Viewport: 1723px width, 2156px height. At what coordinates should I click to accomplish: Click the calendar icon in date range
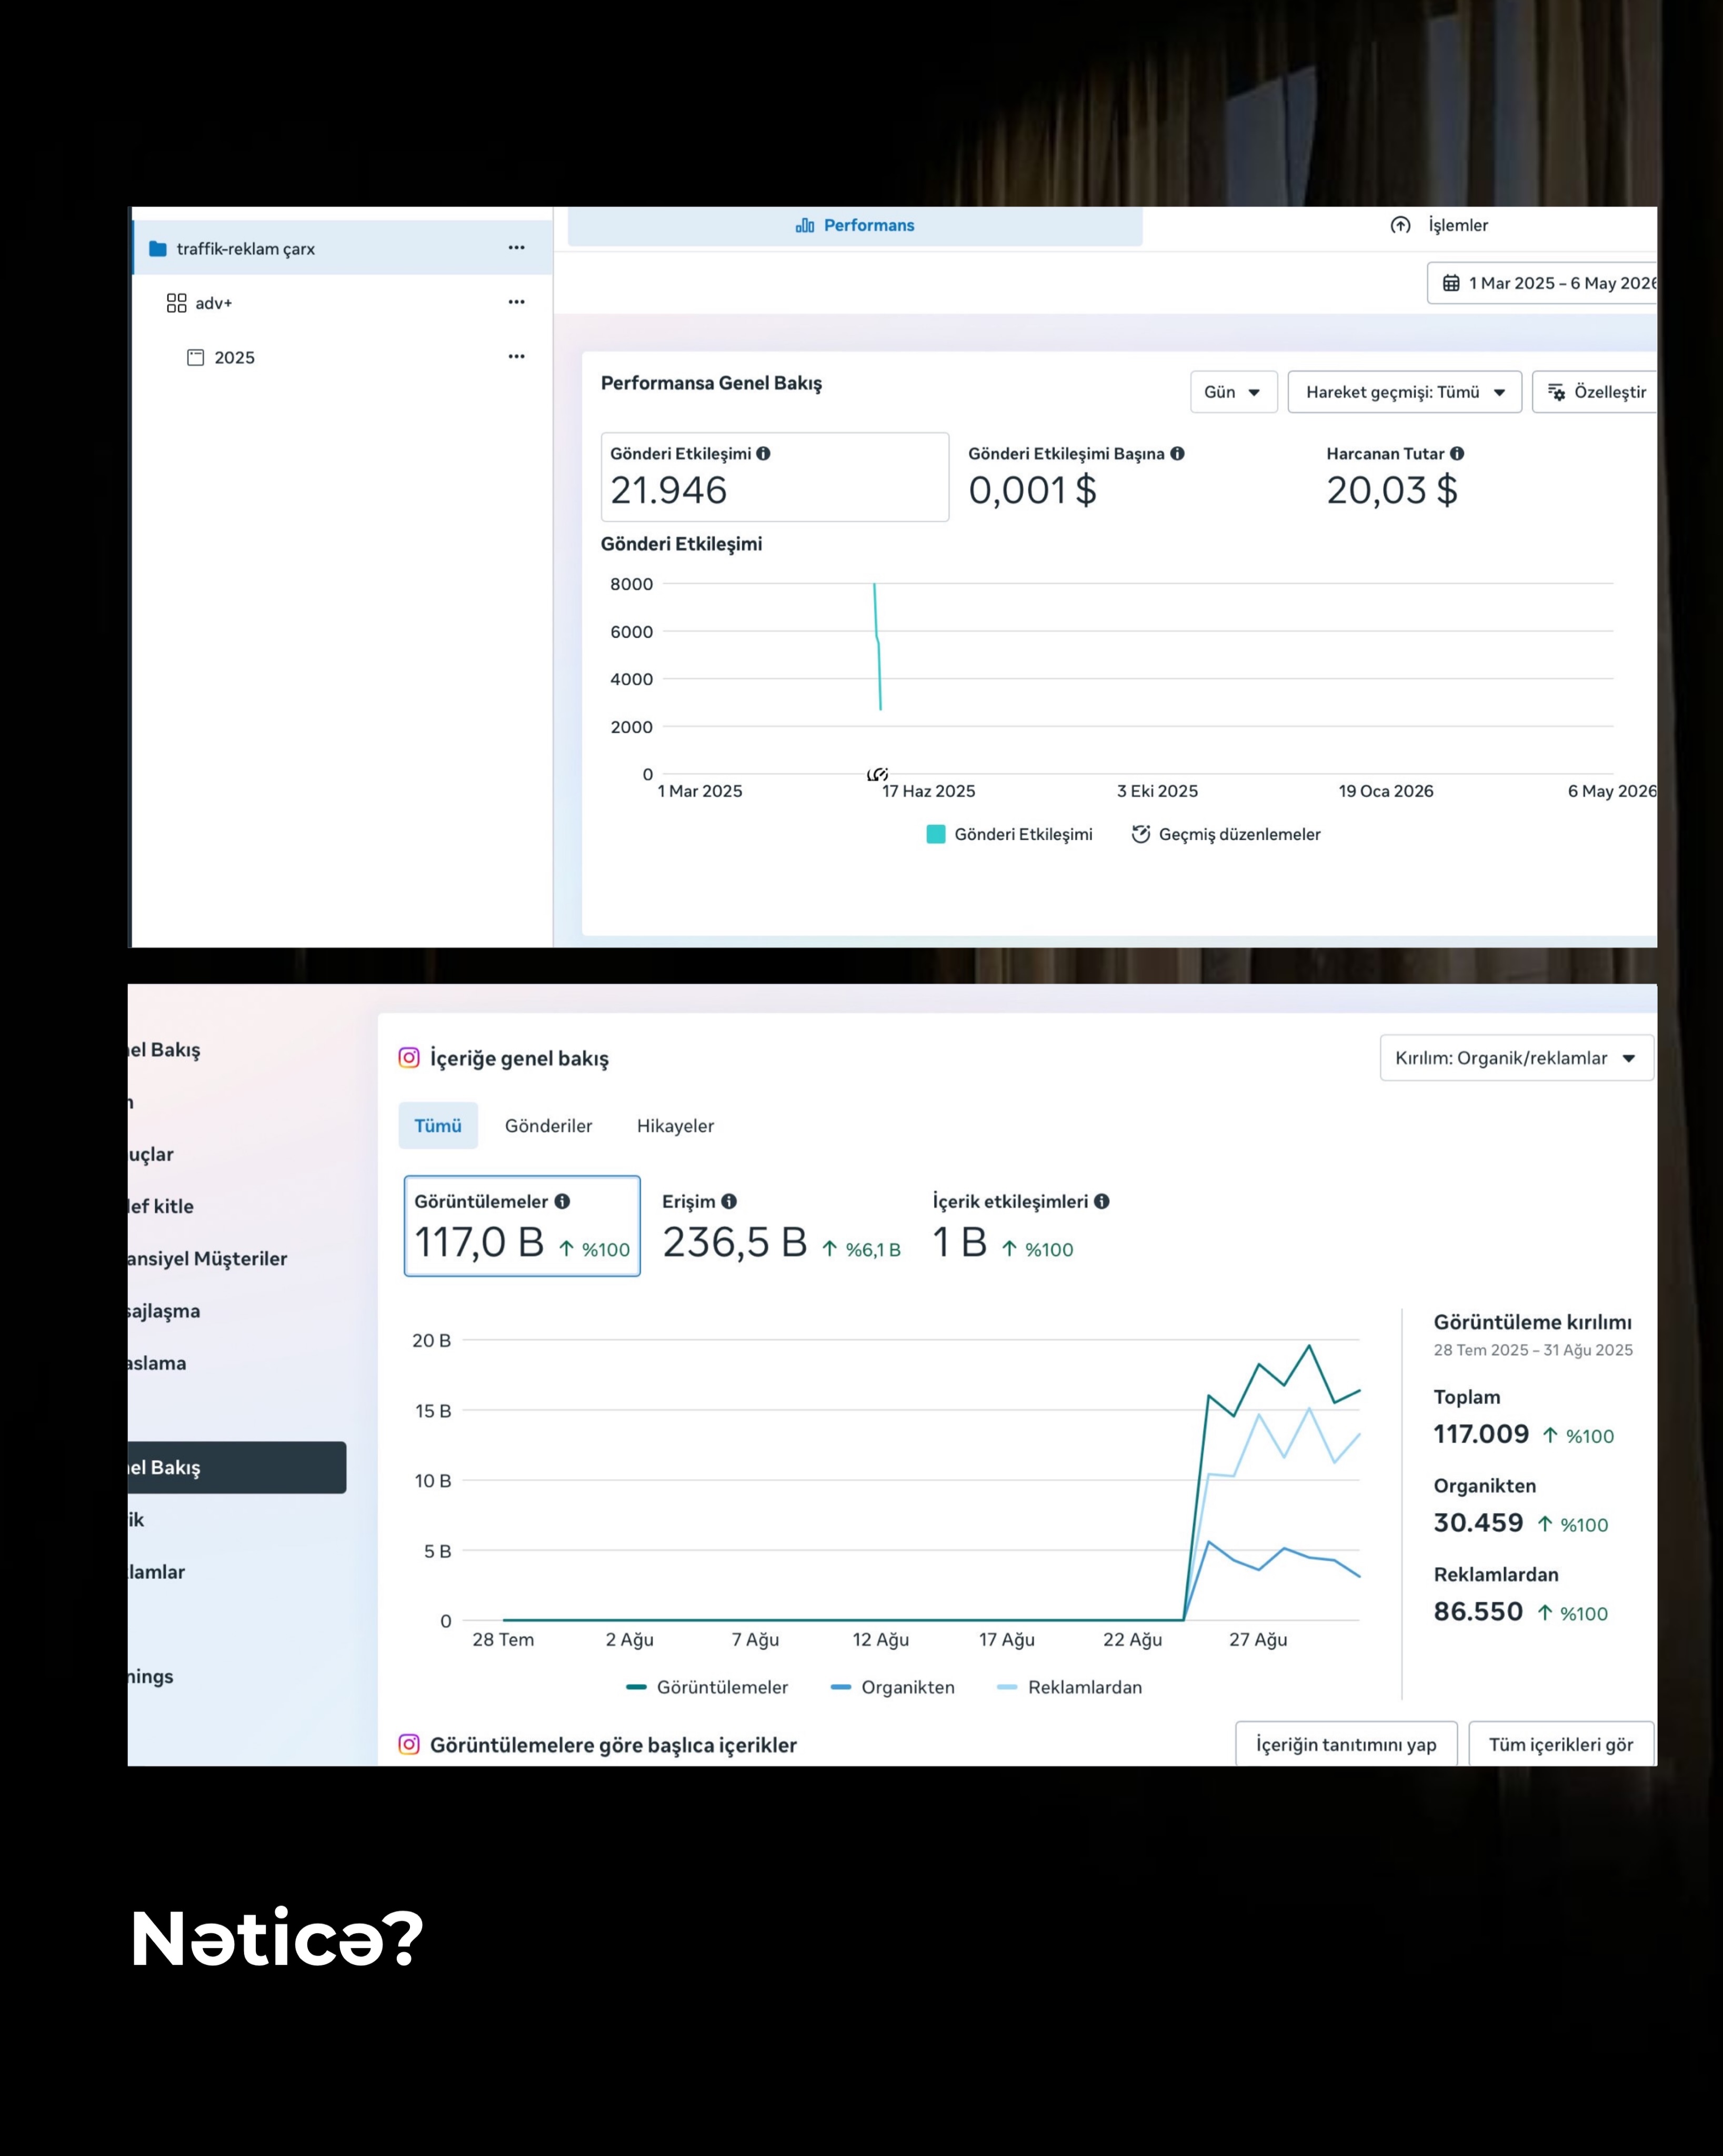point(1451,283)
